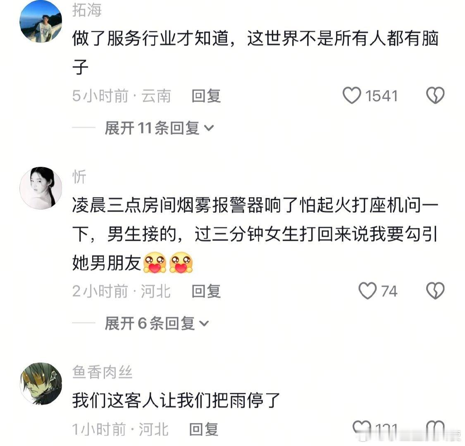
Task: Reply to 忻's comment via 回复
Action: (206, 291)
